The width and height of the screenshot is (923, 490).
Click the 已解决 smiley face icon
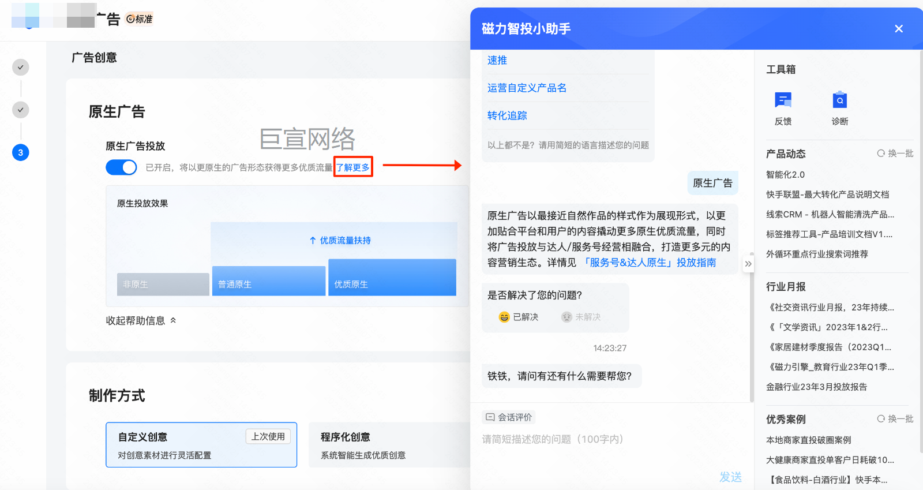tap(504, 317)
